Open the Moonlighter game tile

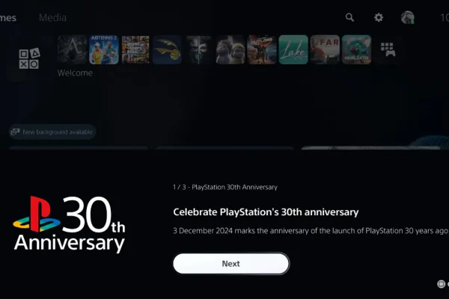(x=356, y=49)
